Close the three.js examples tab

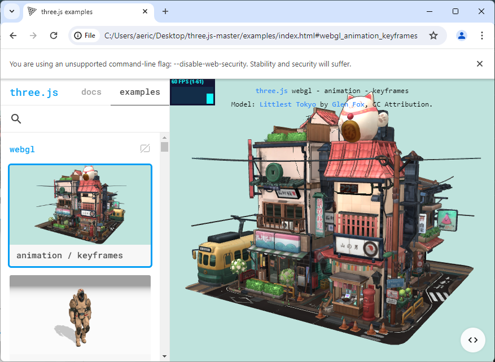(x=145, y=12)
